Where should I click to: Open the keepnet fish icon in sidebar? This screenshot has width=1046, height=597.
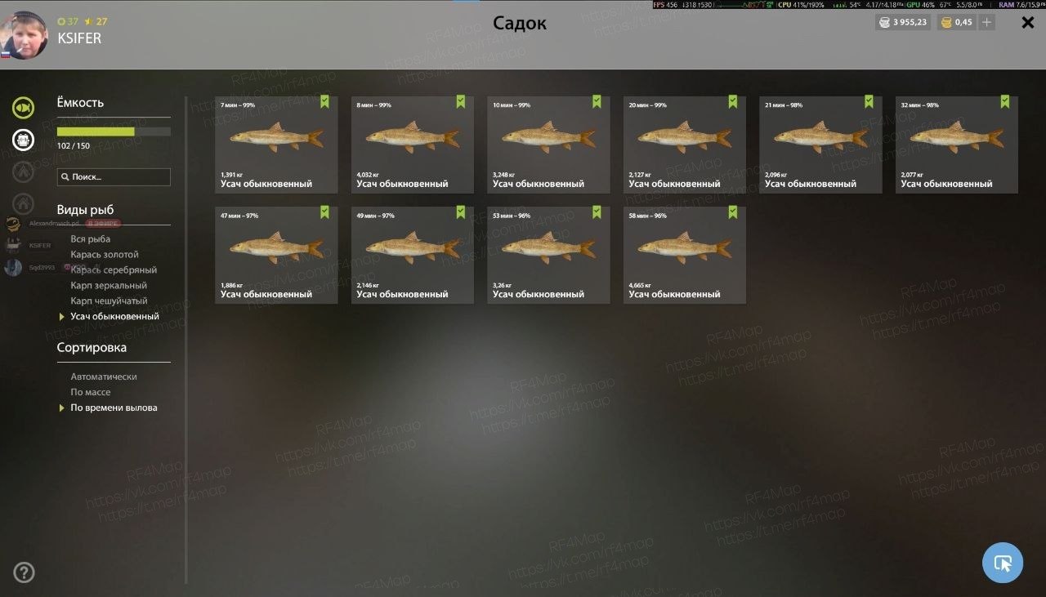(23, 107)
